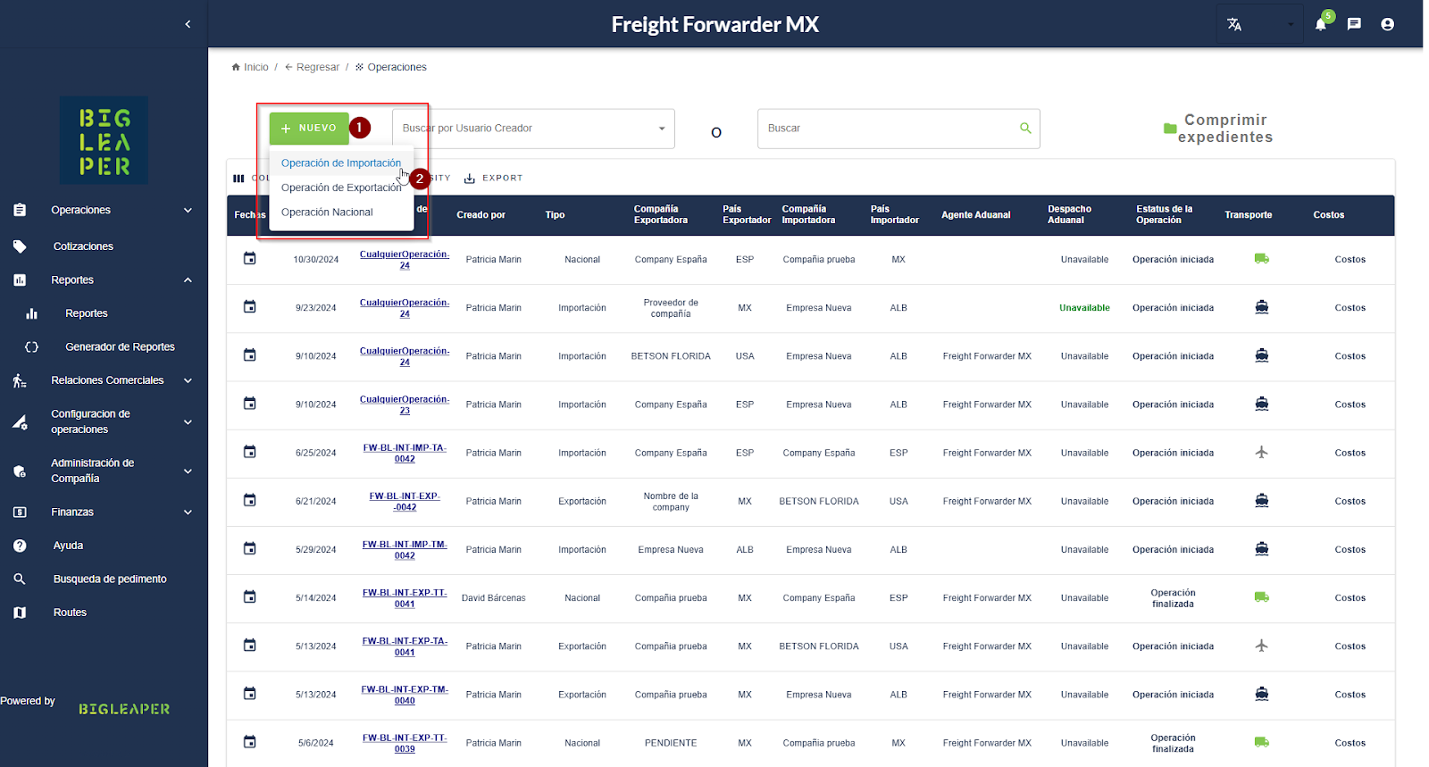The height and width of the screenshot is (767, 1429).
Task: Click the Routes map icon in sidebar
Action: [x=20, y=613]
